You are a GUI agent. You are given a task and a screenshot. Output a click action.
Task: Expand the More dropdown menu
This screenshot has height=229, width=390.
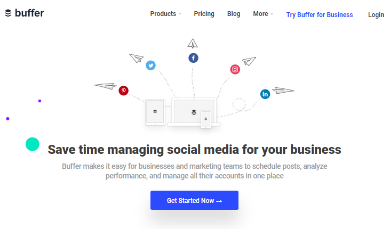coord(263,14)
